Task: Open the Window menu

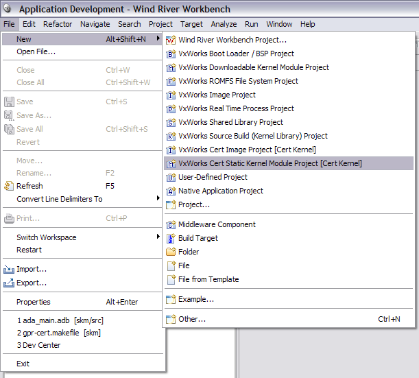Action: (279, 24)
